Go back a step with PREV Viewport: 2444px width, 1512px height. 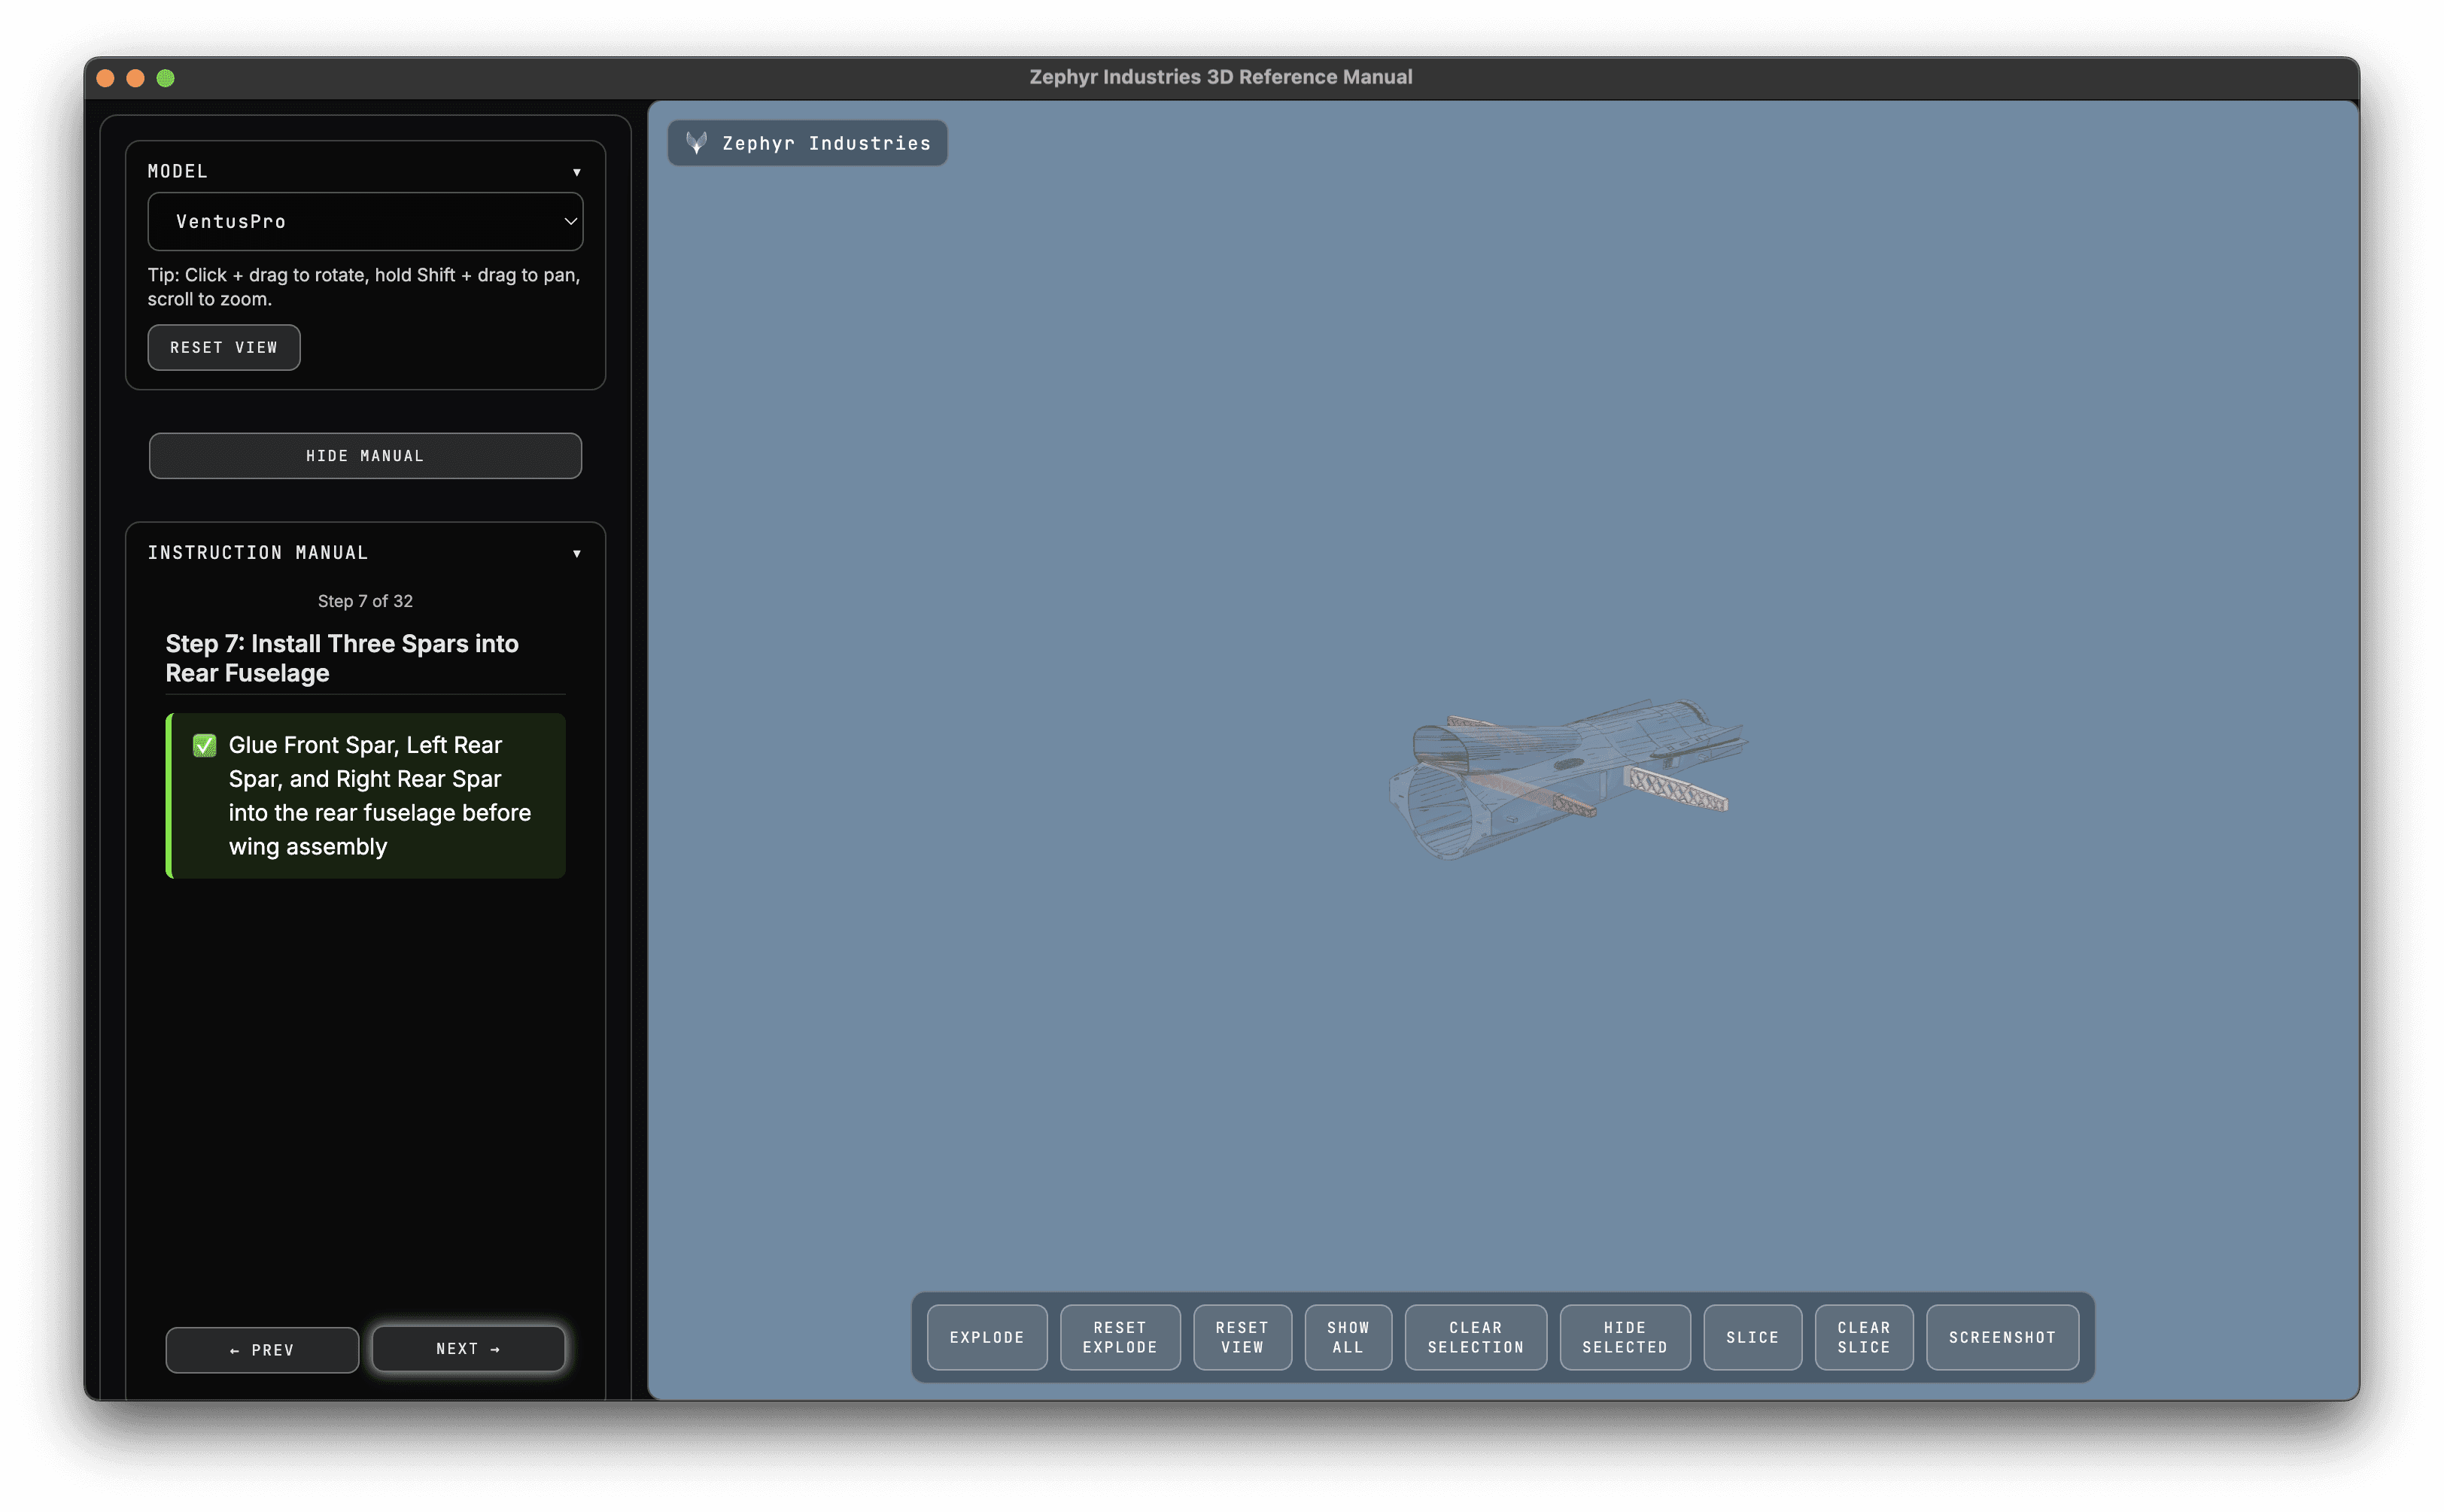coord(261,1349)
